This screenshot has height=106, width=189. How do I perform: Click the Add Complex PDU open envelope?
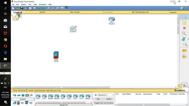[x=184, y=56]
